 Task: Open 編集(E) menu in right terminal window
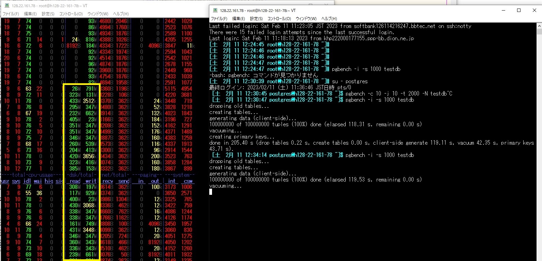pos(238,19)
